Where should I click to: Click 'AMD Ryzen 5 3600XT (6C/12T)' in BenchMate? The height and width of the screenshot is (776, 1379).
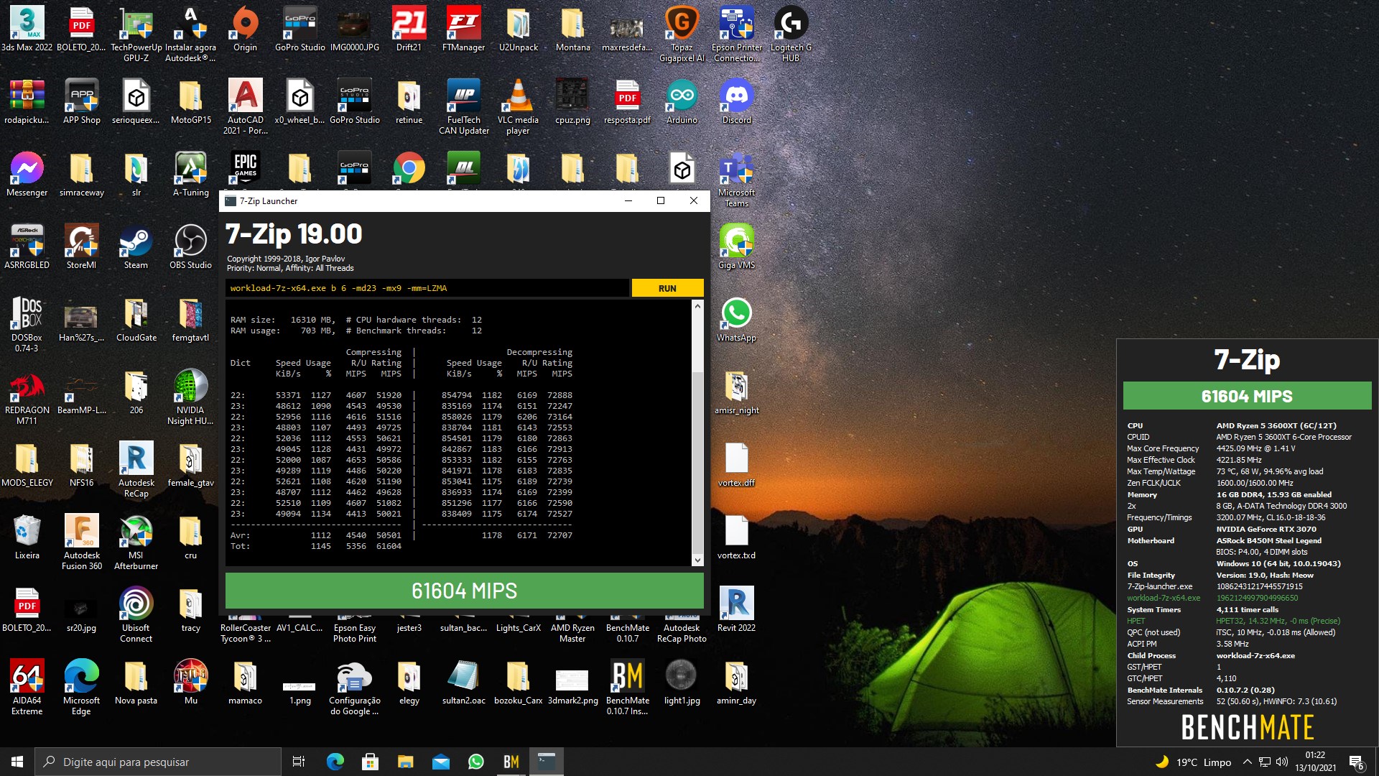tap(1276, 425)
